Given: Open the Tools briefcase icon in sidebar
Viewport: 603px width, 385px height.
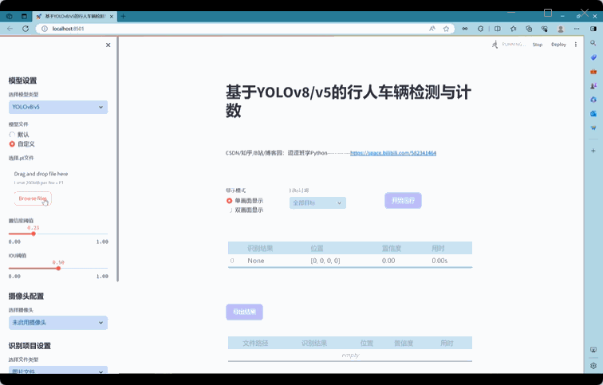Looking at the screenshot, I should tap(593, 72).
